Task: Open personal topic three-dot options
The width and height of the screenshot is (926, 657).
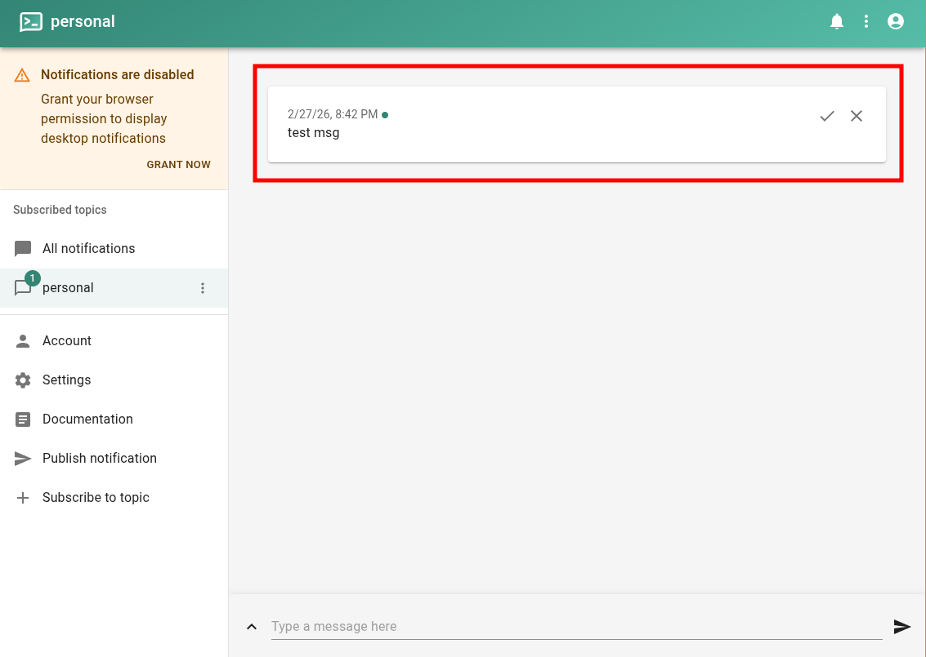Action: pos(203,288)
